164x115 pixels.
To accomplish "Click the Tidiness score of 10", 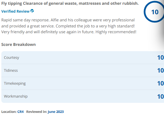I will pos(160,70).
